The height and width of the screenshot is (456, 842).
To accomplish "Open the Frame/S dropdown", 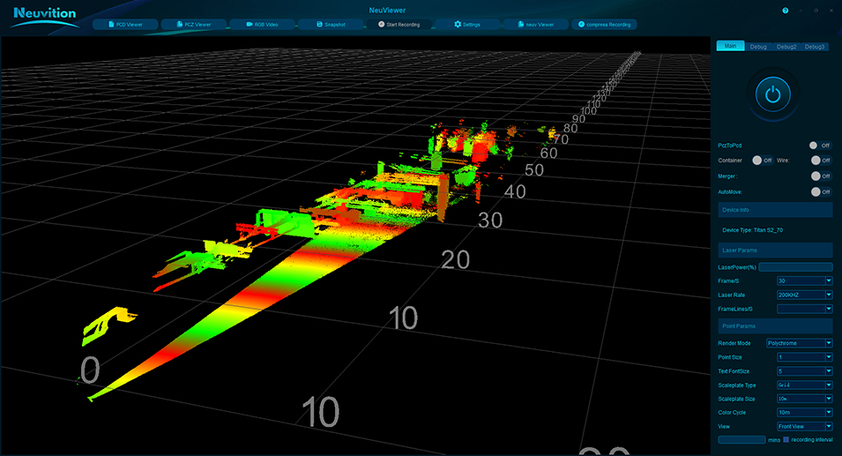I will point(804,280).
